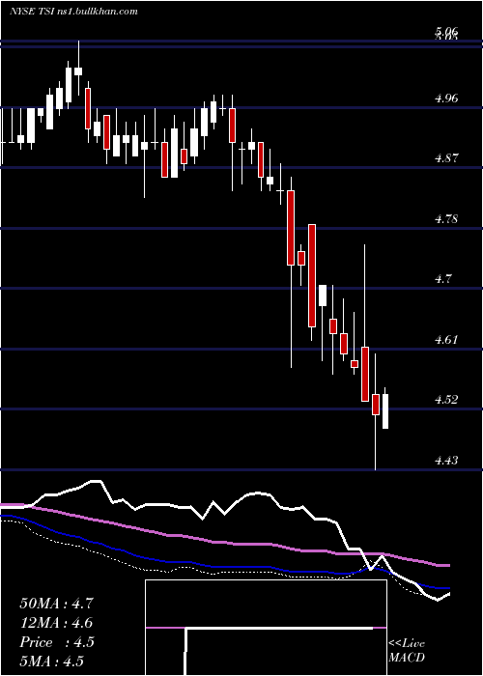Click the 4.78 price axis label

pyautogui.click(x=446, y=218)
